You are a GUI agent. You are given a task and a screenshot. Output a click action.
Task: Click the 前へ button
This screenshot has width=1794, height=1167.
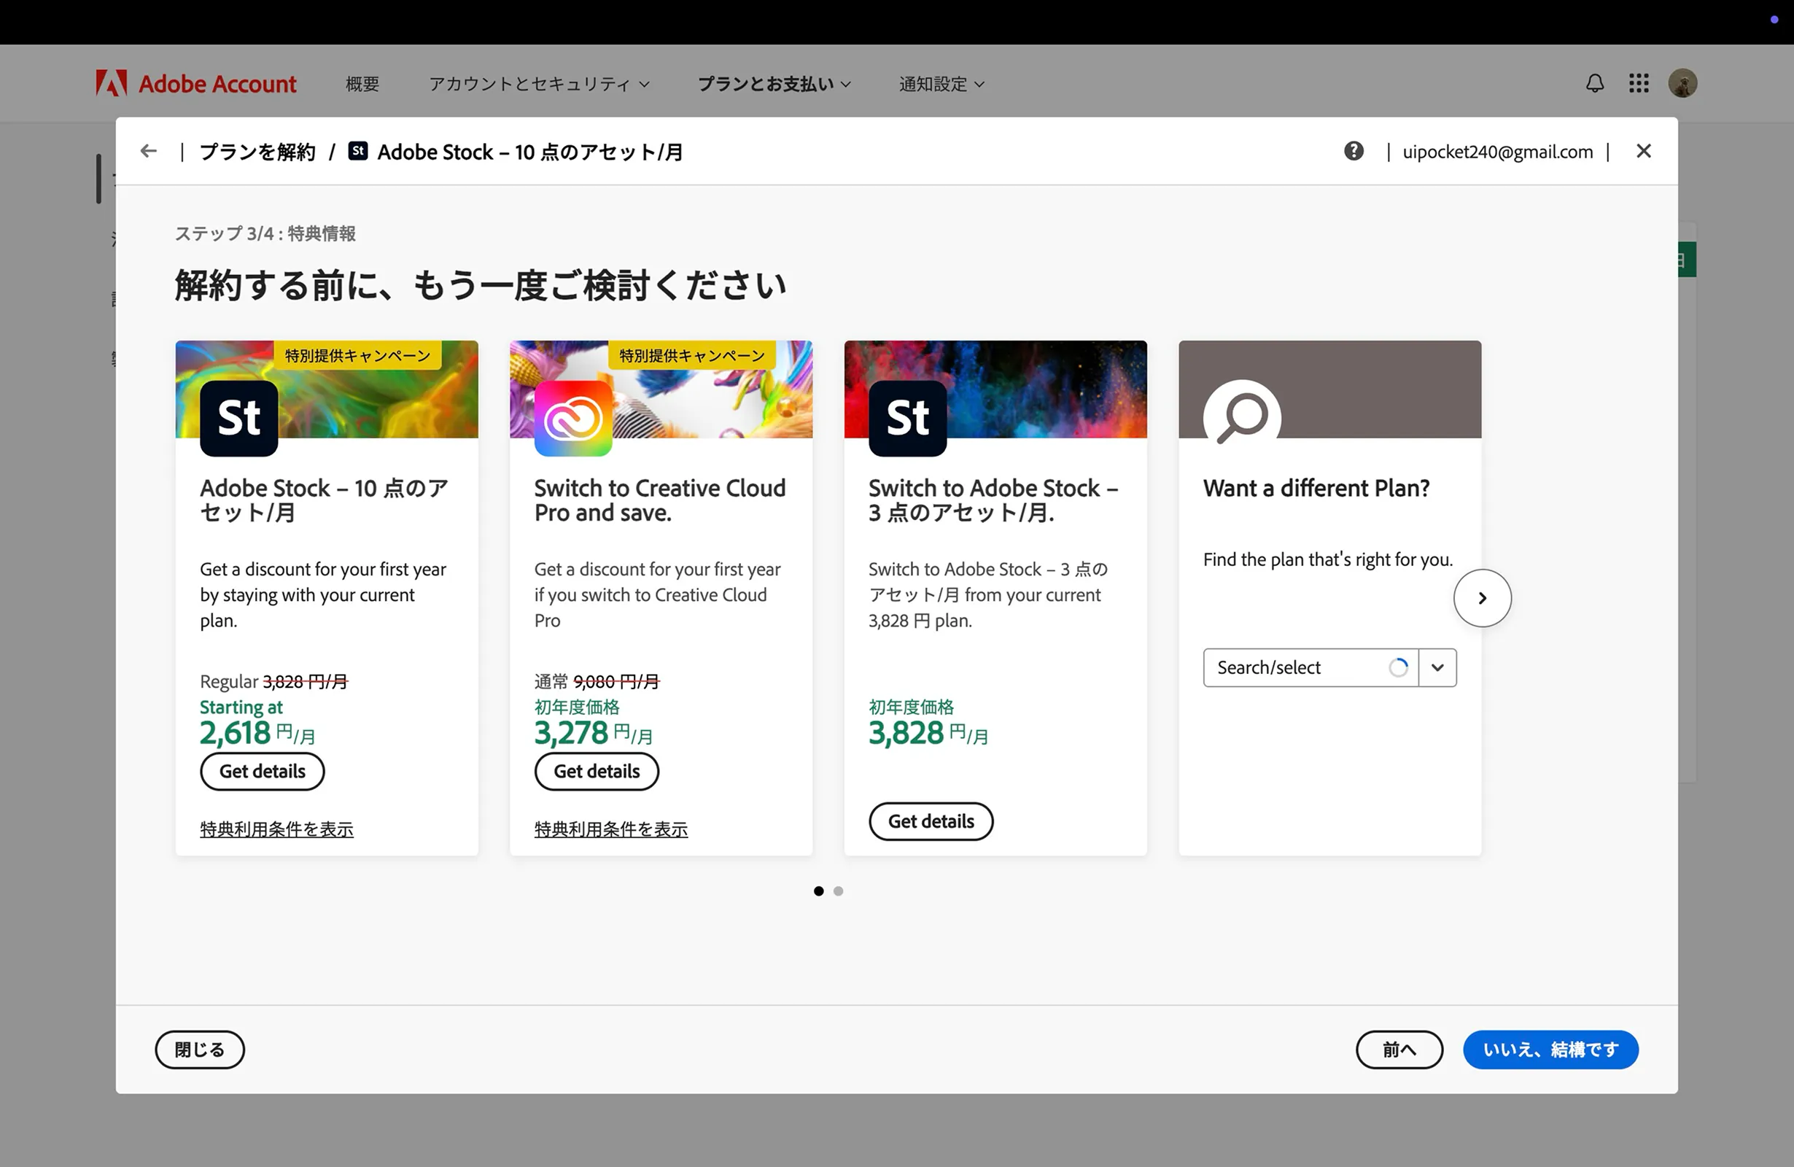pos(1399,1050)
